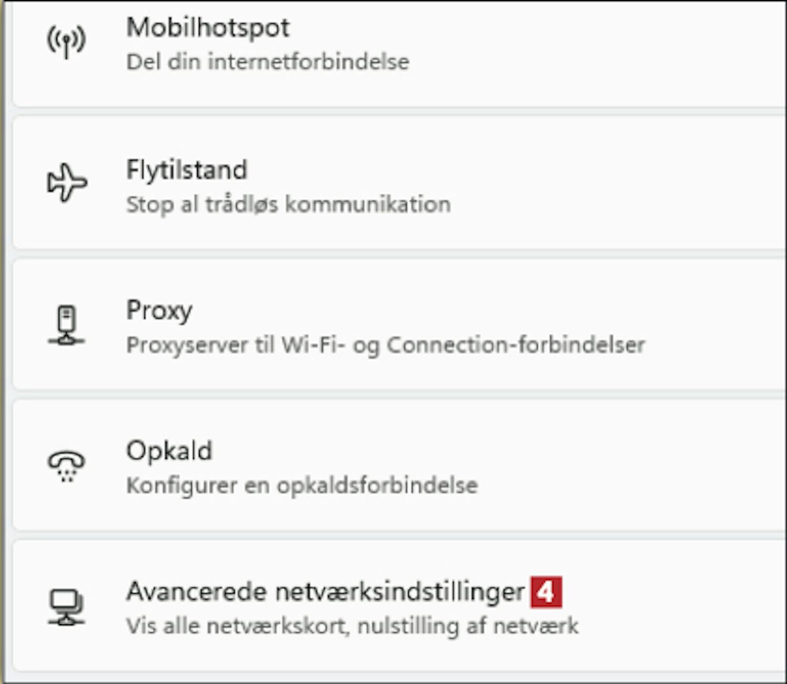The width and height of the screenshot is (787, 684).
Task: Select the Proxy heading
Action: click(159, 311)
